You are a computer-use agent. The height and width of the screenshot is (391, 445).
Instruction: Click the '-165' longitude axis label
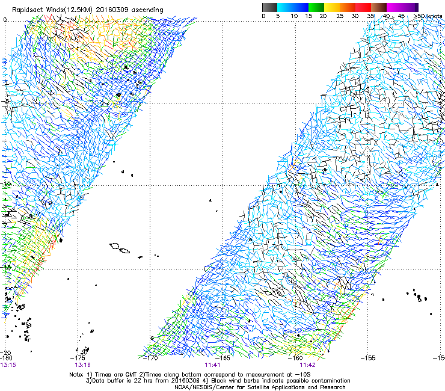coord(223,358)
